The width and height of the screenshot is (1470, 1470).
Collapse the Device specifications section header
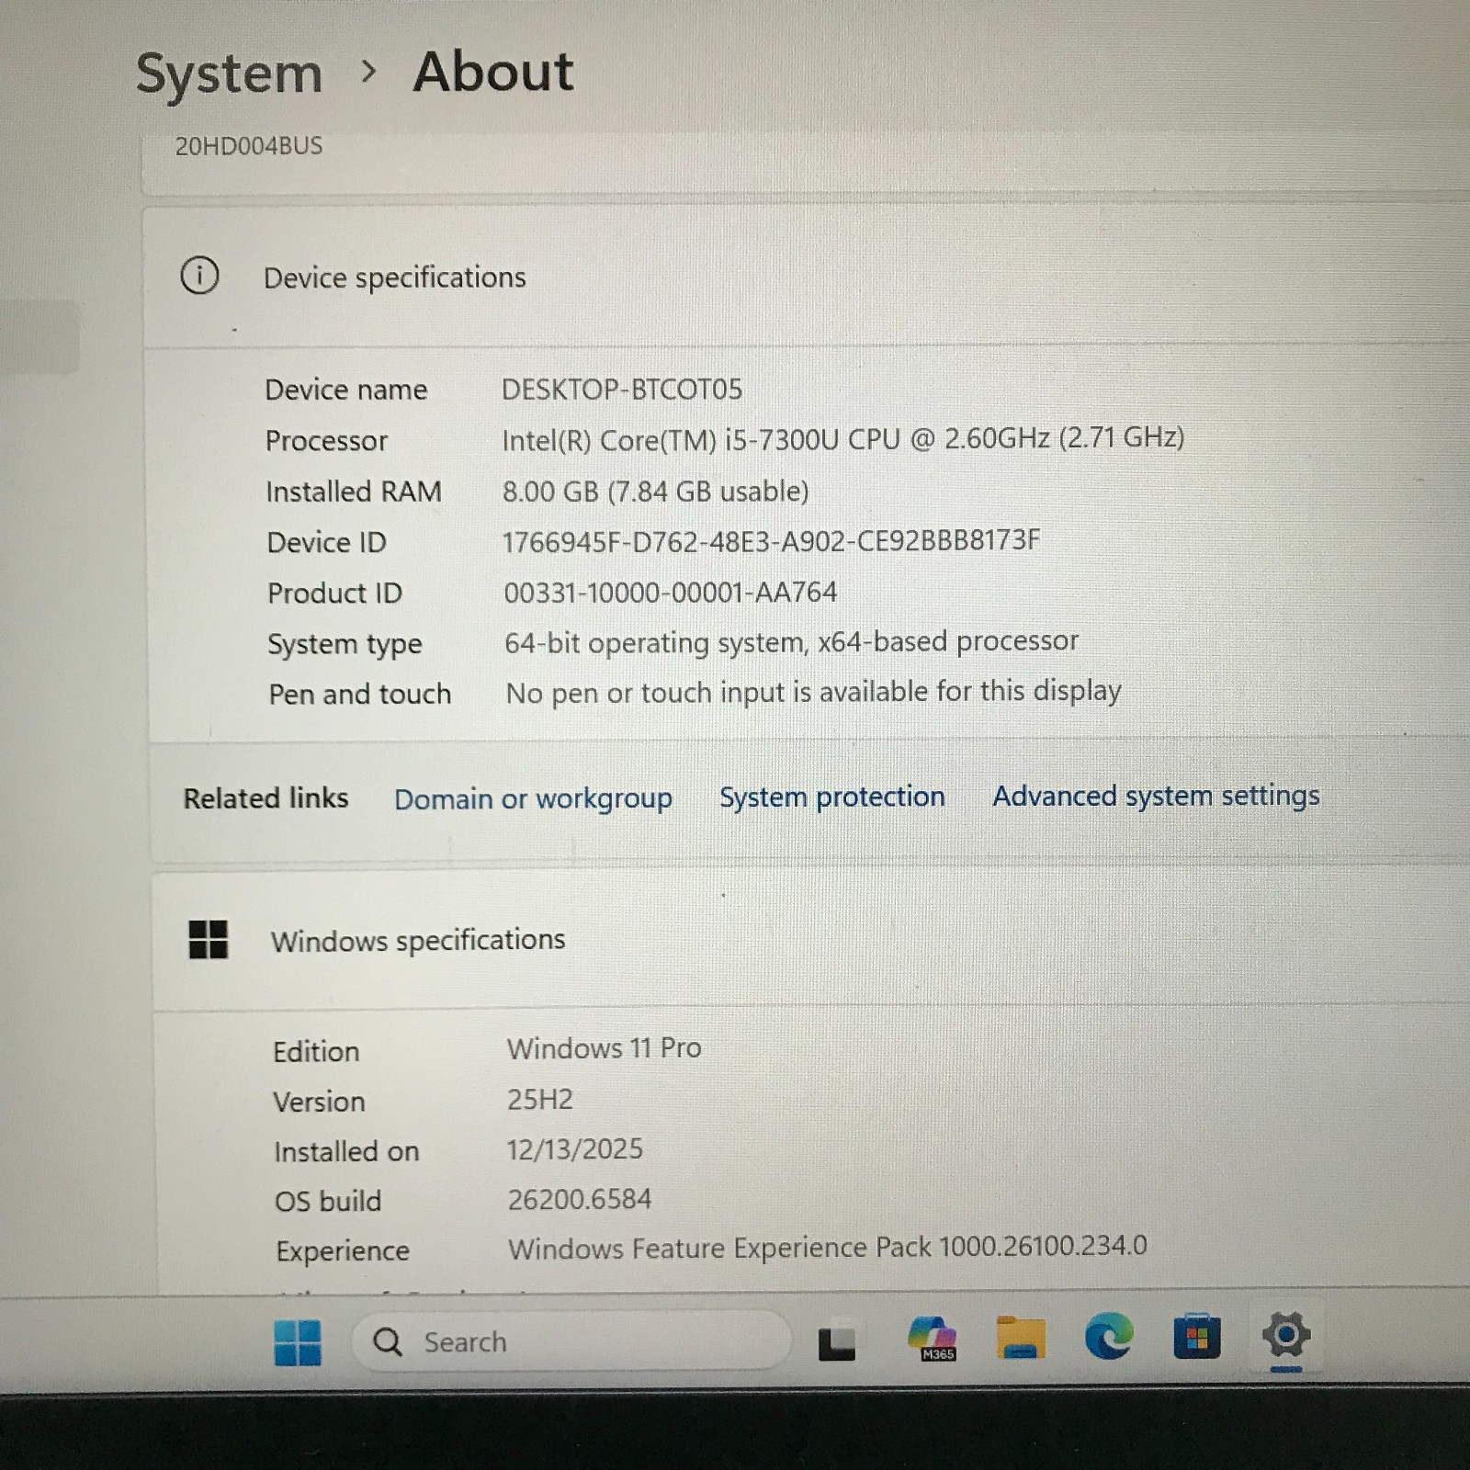click(x=808, y=277)
